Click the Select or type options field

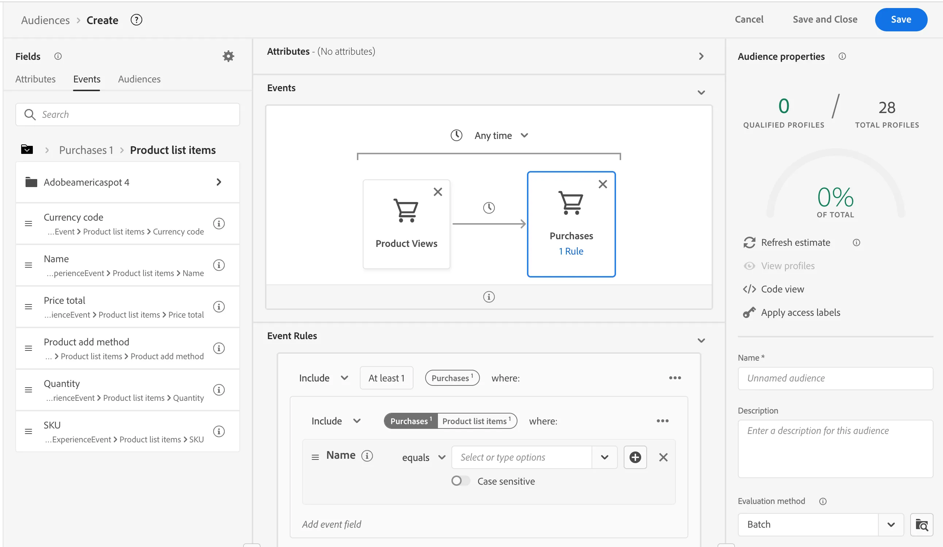(x=521, y=457)
